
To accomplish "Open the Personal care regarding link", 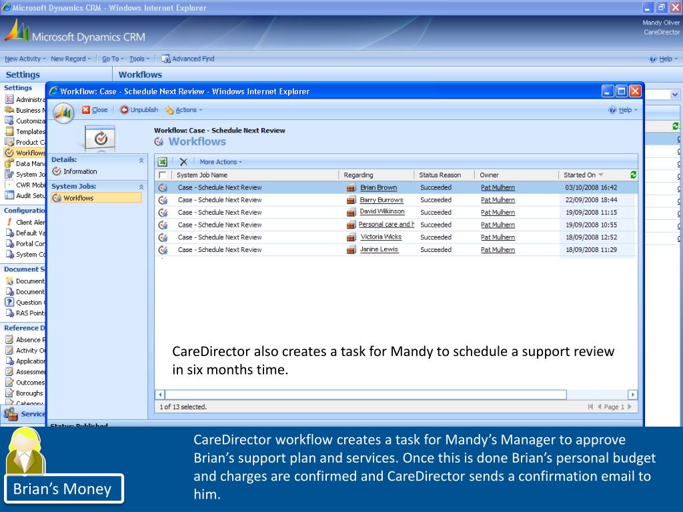I will click(386, 225).
